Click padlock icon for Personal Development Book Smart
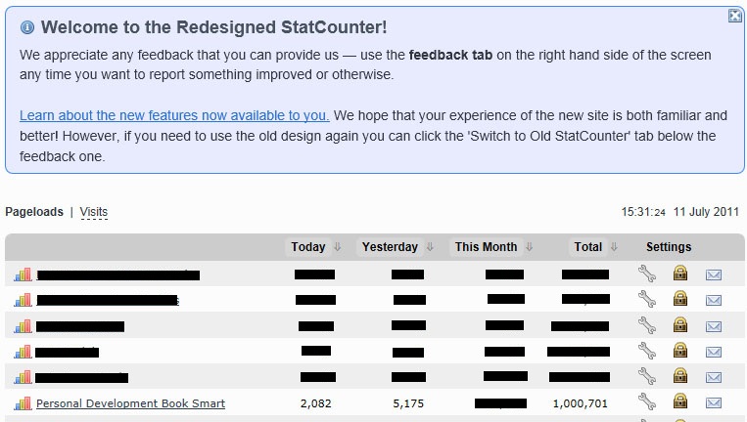 coord(680,401)
